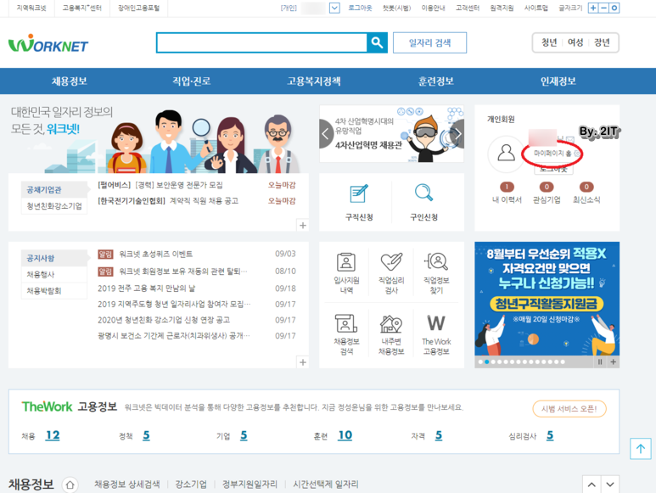Open 채용정보 상세검색 link
This screenshot has height=493, width=656.
click(126, 485)
